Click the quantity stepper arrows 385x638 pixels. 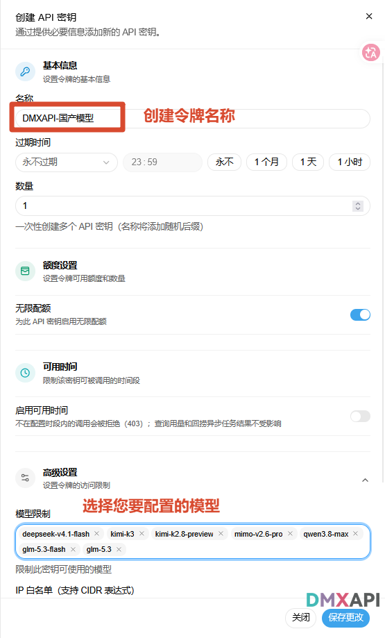[x=358, y=206]
